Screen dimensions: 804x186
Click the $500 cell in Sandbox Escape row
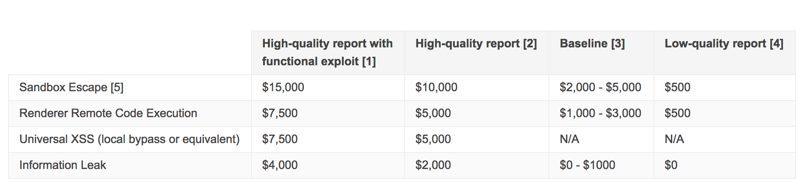tap(677, 87)
